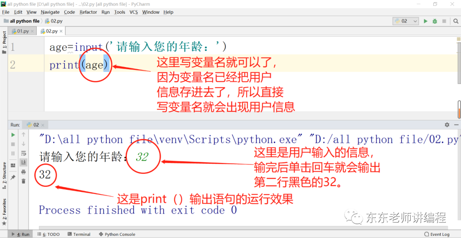
Task: Open the Run menu
Action: click(105, 12)
